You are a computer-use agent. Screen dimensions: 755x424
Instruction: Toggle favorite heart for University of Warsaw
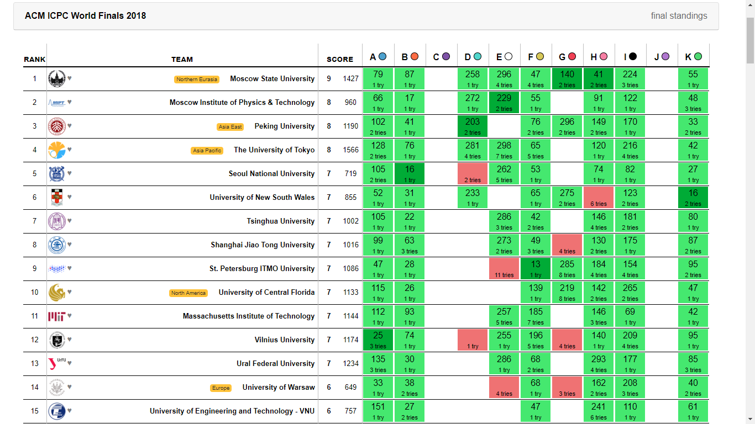pyautogui.click(x=70, y=387)
